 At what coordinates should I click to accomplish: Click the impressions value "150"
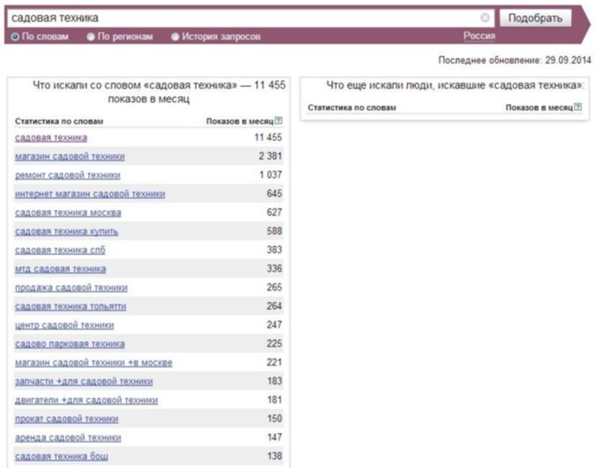click(274, 419)
